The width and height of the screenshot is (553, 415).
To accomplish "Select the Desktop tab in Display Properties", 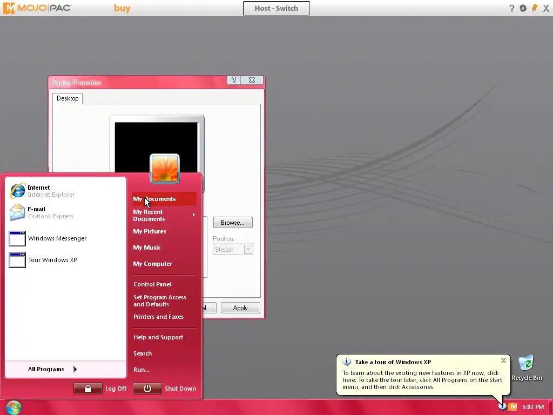I will 68,98.
